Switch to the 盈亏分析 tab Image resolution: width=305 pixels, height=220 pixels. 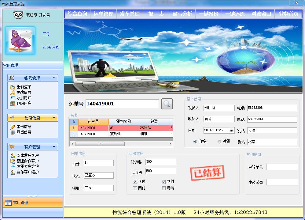tap(182, 14)
